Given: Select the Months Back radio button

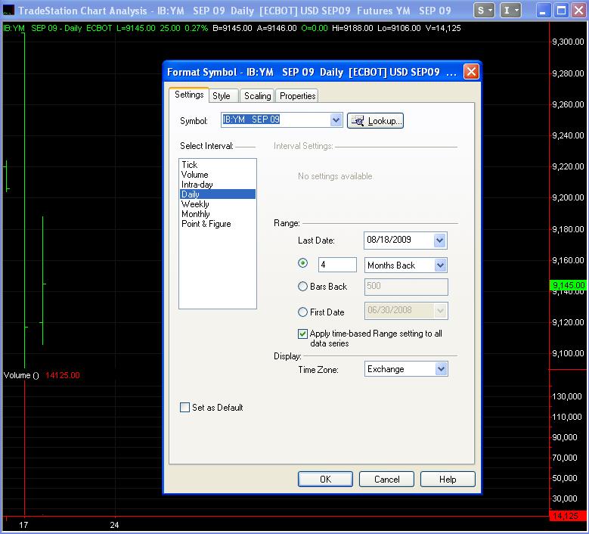Looking at the screenshot, I should coord(302,263).
